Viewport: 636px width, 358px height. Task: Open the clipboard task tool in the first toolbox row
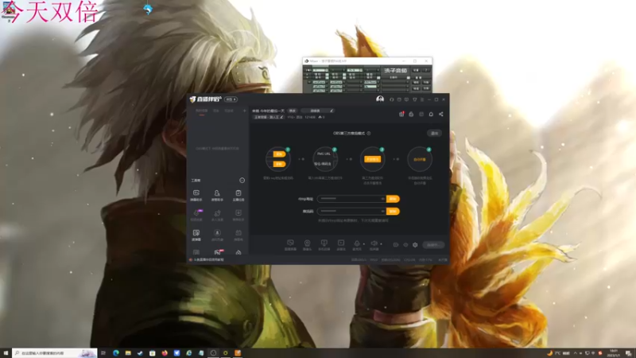tap(238, 195)
